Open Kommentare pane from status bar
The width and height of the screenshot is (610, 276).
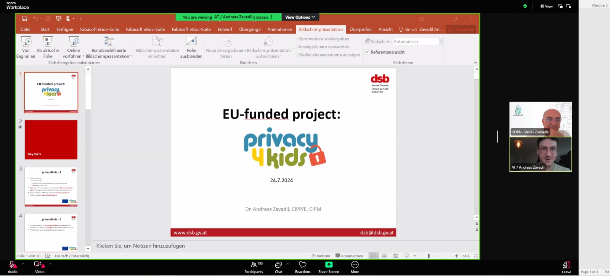[349, 256]
